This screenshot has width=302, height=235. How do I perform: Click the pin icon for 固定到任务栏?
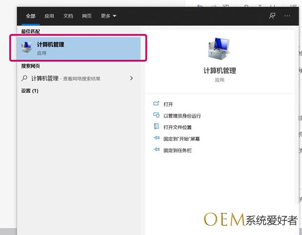coord(156,150)
